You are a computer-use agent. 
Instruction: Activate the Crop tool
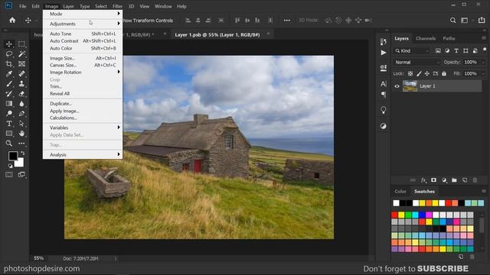coord(9,64)
